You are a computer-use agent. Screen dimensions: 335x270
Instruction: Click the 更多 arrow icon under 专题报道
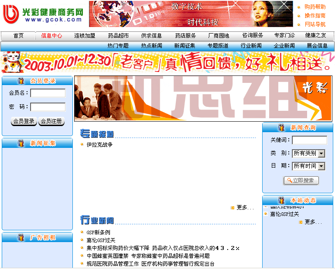pos(232,208)
